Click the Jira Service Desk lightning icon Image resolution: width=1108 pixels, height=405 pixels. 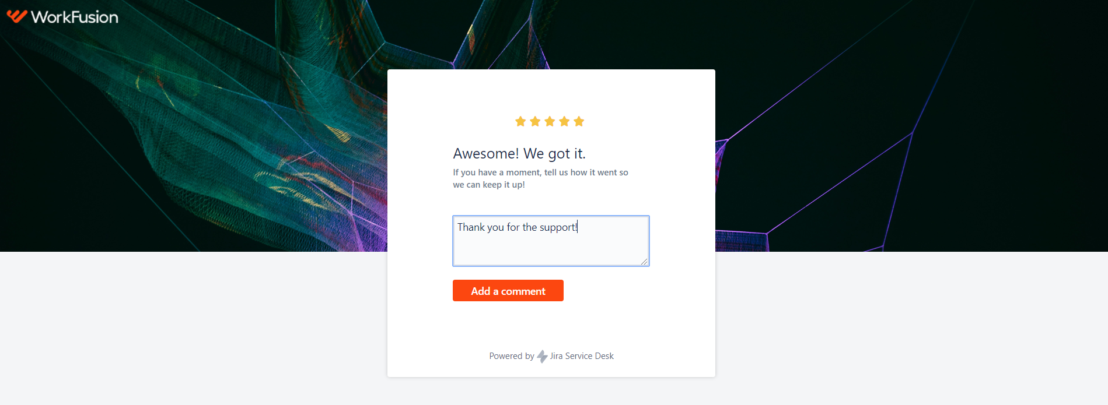point(542,356)
